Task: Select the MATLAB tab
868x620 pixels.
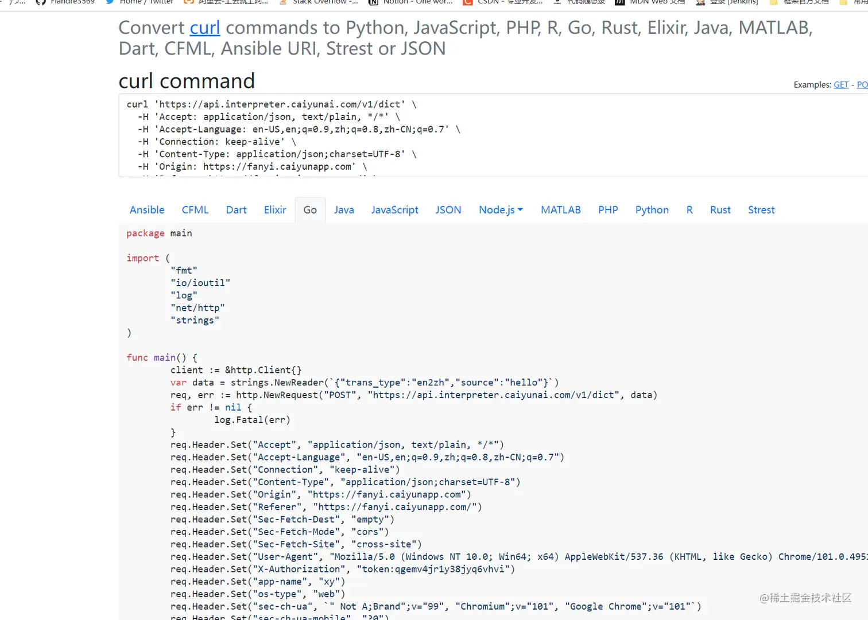Action: [560, 210]
